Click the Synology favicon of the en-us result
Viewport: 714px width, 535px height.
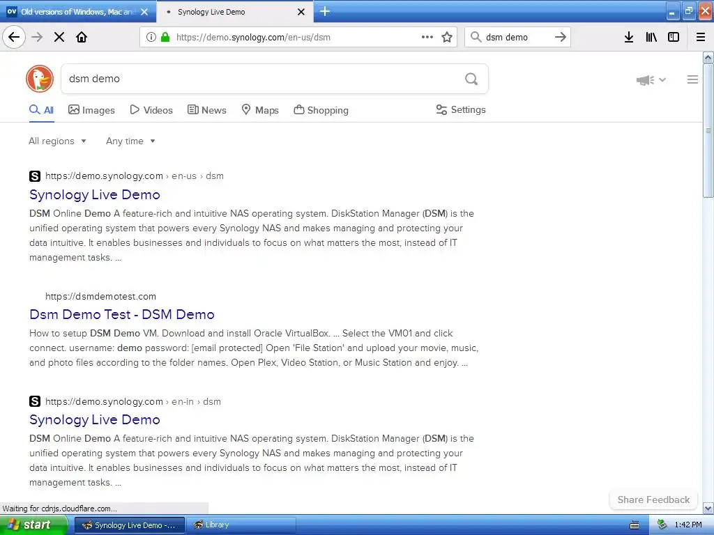point(35,176)
